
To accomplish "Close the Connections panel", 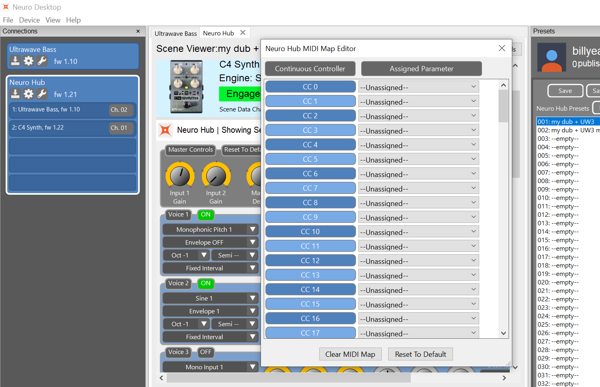I will (138, 31).
